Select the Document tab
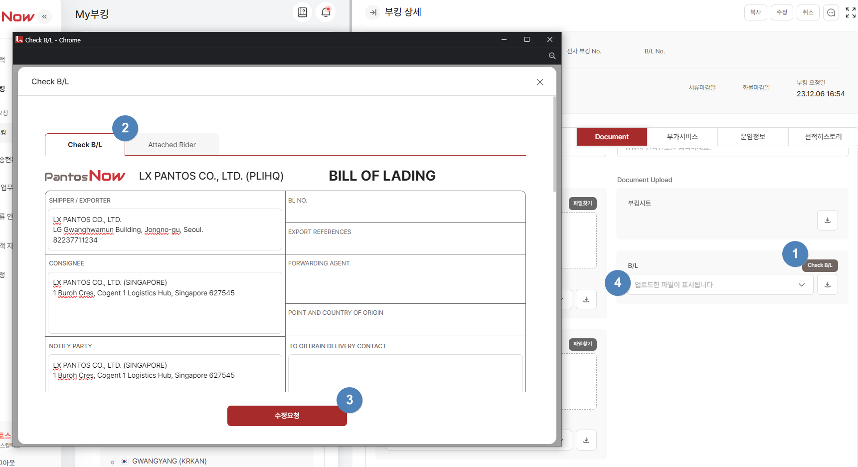 [x=612, y=137]
